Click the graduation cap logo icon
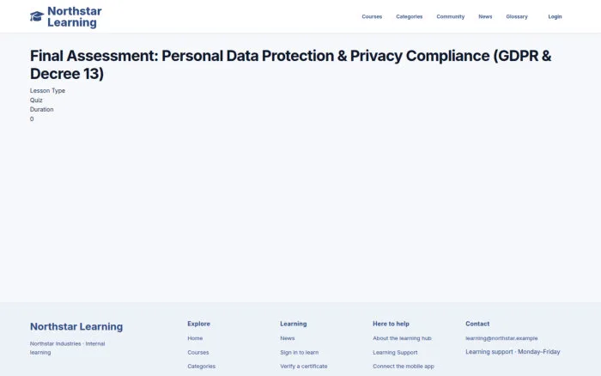 point(37,16)
